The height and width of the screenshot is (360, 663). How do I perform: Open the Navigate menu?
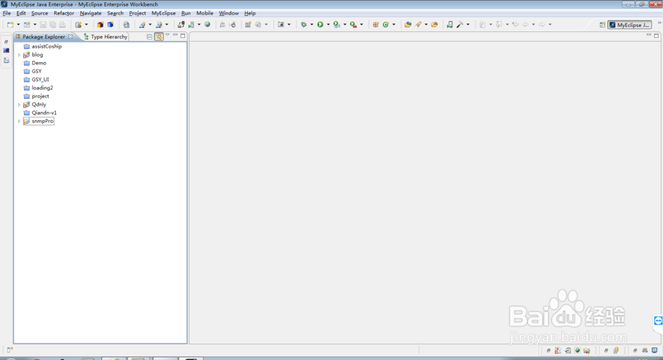90,13
